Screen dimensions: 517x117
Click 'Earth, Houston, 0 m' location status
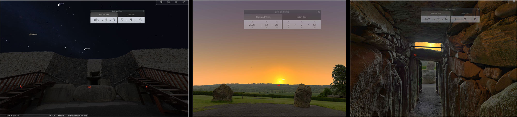coord(13,116)
